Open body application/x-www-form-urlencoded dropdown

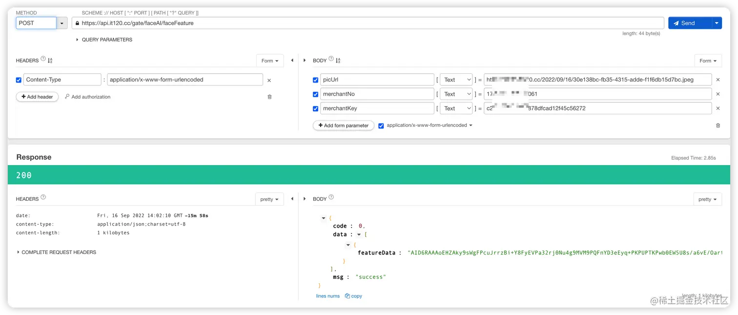point(430,126)
